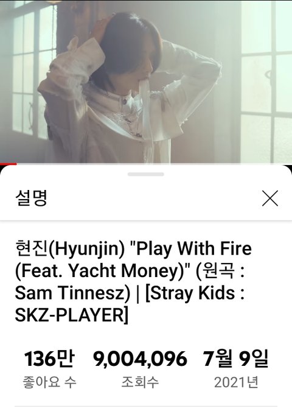The height and width of the screenshot is (414, 292).
Task: Click the red played portion of progress bar
Action: click(8, 164)
